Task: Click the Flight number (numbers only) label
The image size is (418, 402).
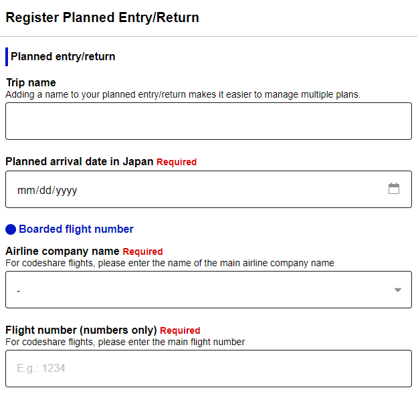Action: click(81, 330)
